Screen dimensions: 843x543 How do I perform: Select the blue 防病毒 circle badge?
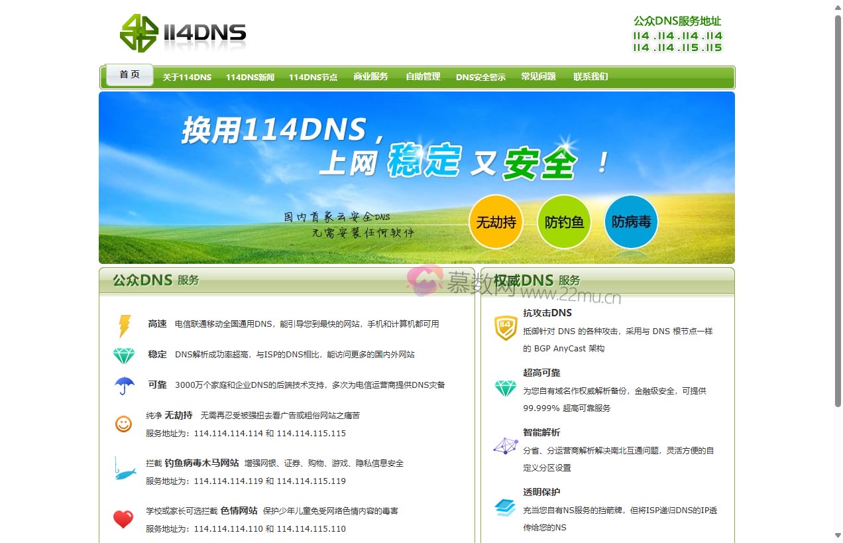point(631,222)
